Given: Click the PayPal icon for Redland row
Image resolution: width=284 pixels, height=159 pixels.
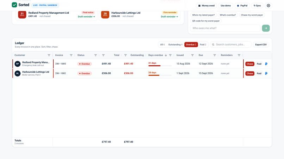Looking at the screenshot, I should pos(266,64).
